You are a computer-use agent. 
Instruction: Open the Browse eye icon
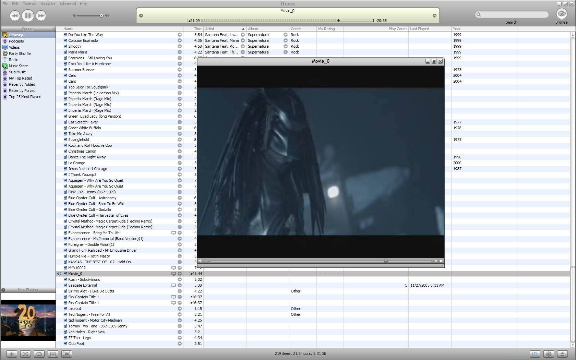click(x=561, y=14)
